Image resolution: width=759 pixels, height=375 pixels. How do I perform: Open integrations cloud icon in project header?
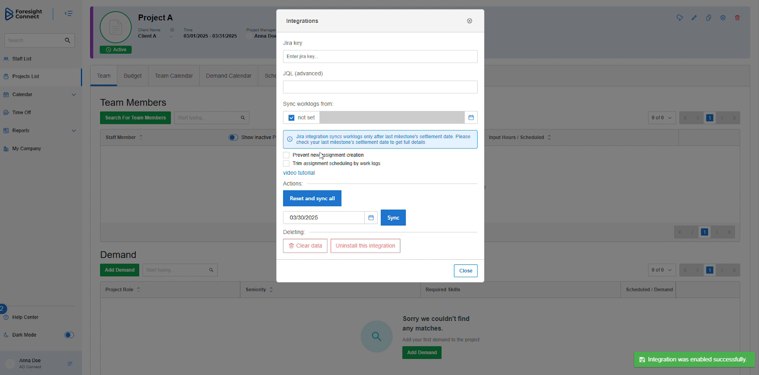point(680,18)
